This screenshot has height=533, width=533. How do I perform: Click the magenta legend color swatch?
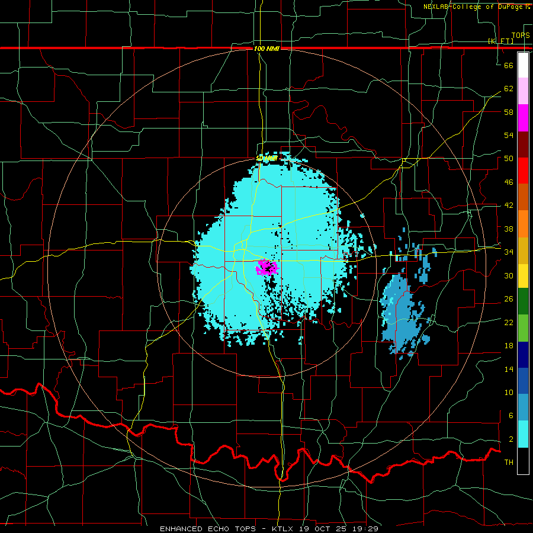(523, 118)
